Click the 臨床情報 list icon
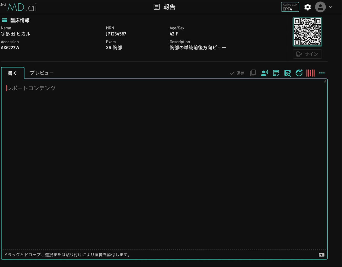This screenshot has height=267, width=342. [4, 20]
